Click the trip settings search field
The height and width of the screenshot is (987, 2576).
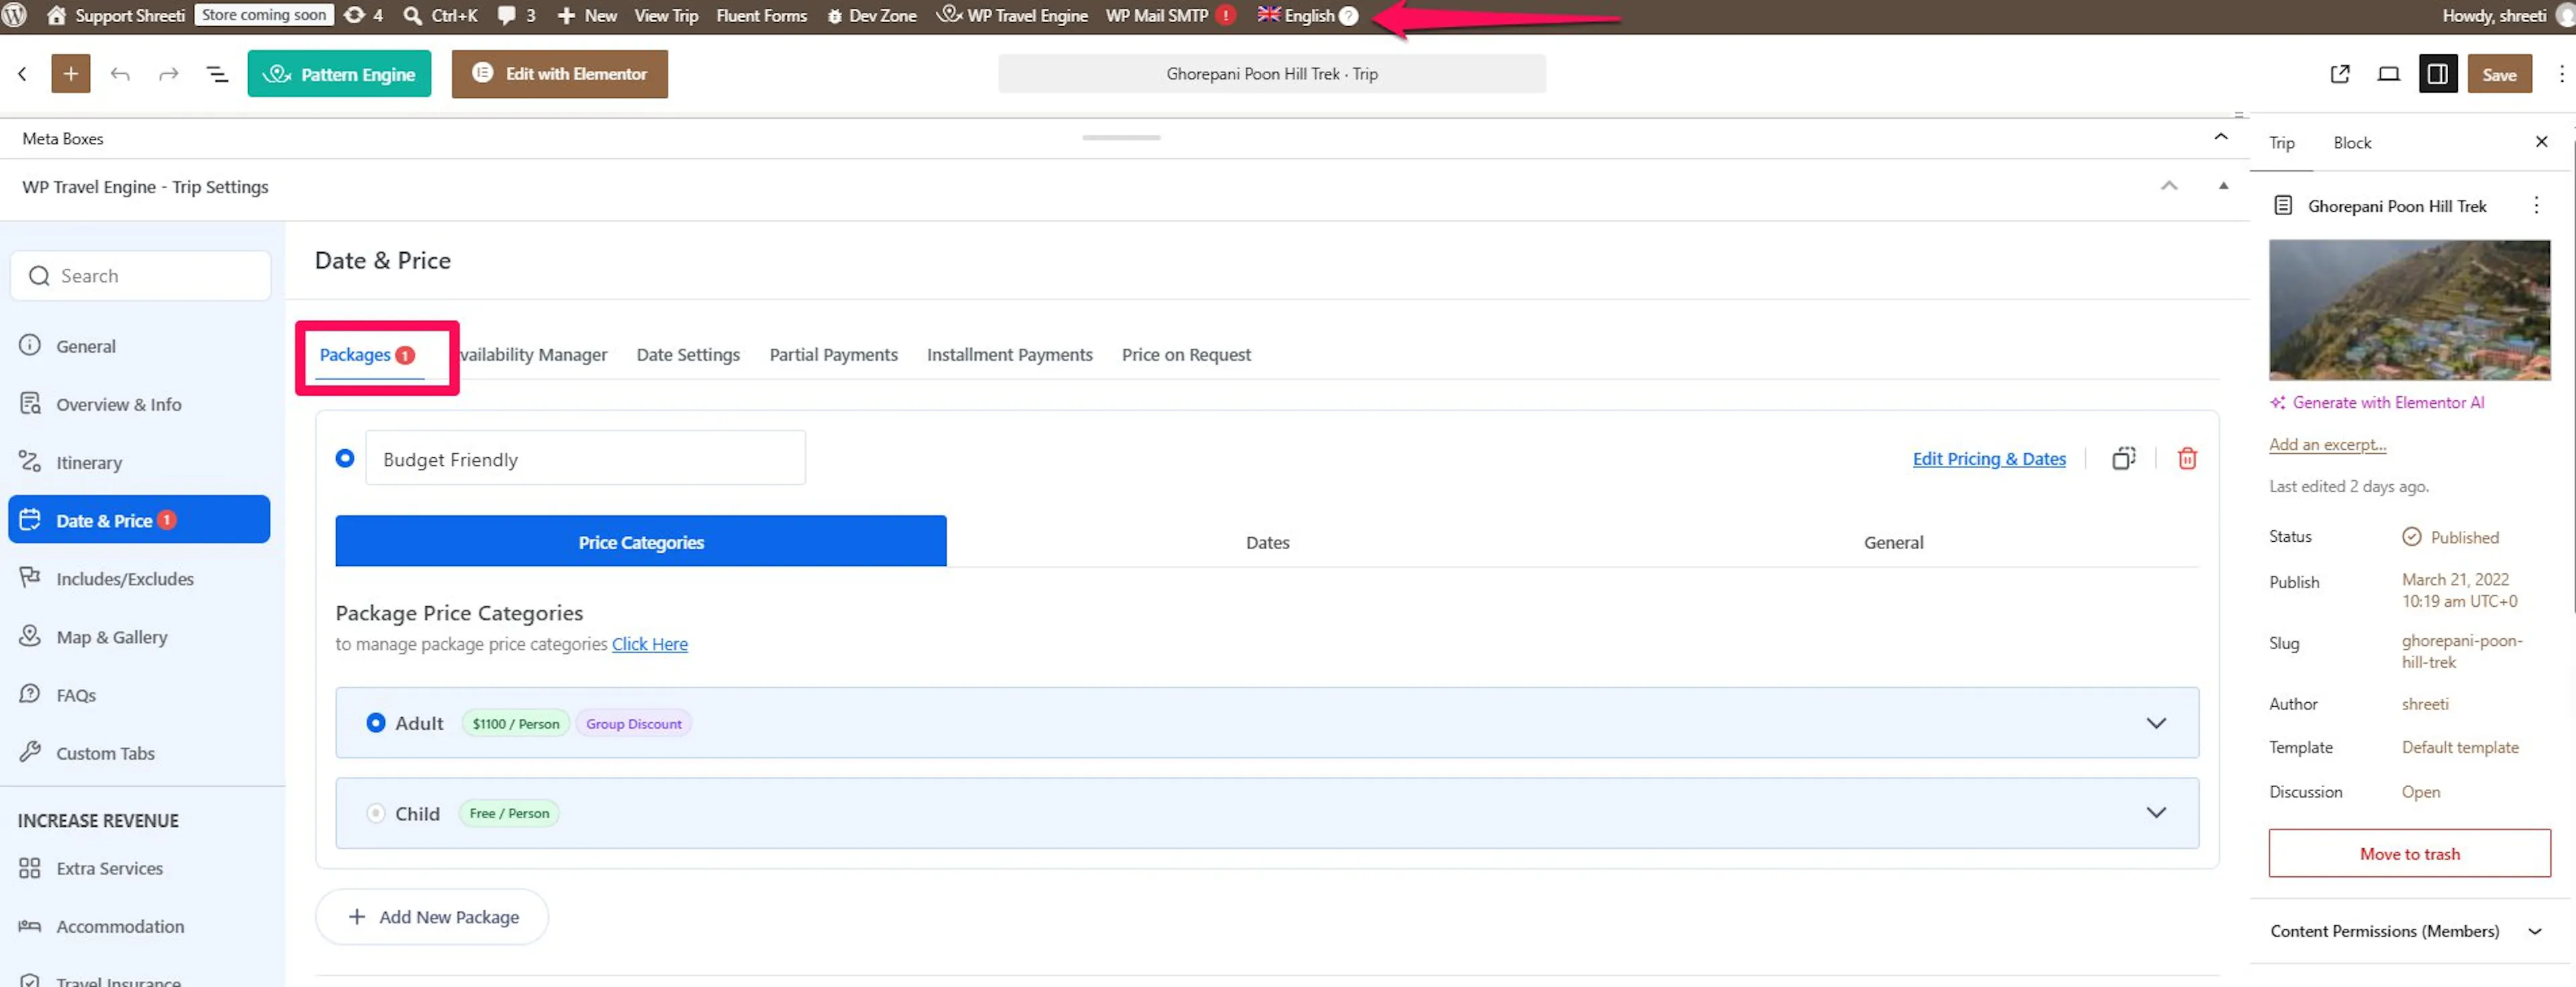tap(141, 276)
